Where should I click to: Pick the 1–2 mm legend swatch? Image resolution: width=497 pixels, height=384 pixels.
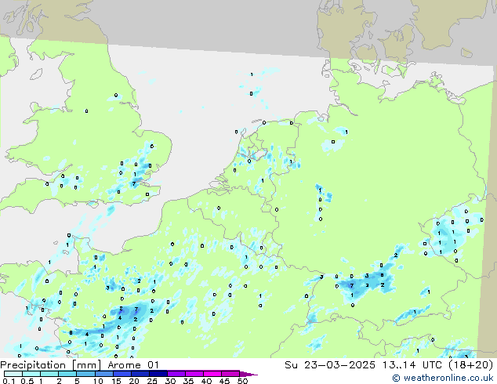pyautogui.click(x=49, y=374)
